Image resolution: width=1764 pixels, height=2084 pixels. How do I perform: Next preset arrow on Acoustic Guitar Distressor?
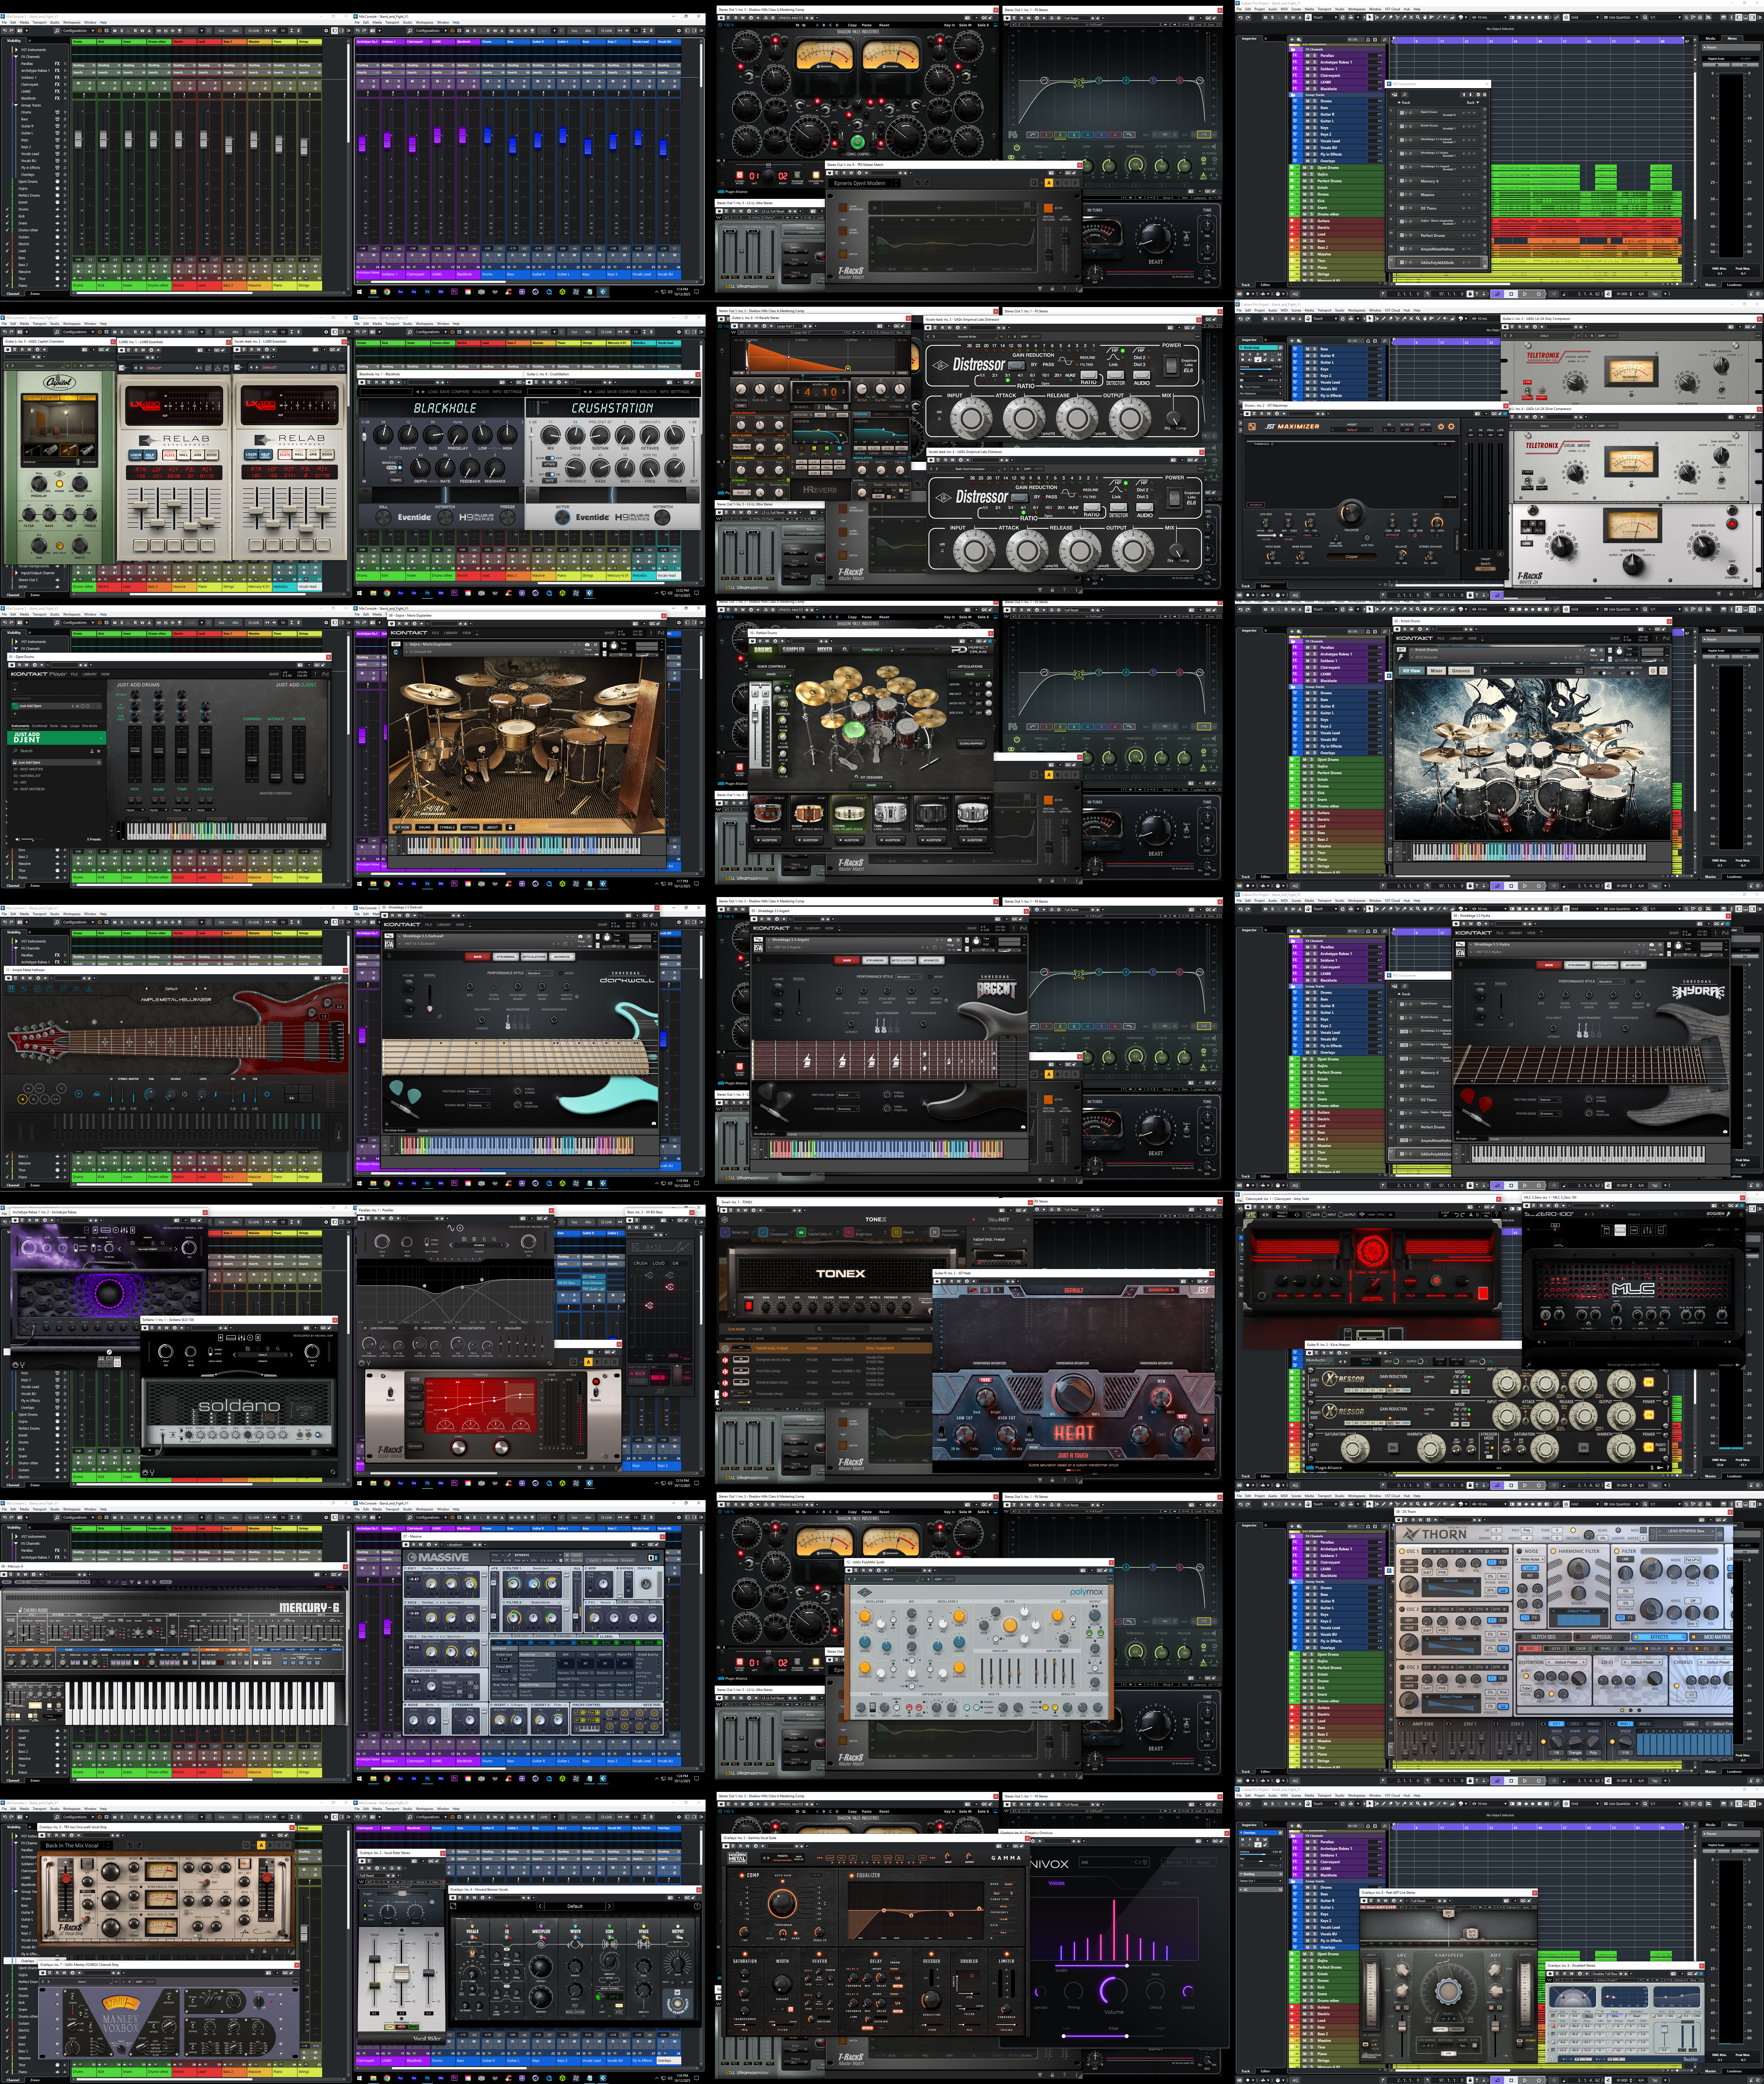click(x=934, y=337)
